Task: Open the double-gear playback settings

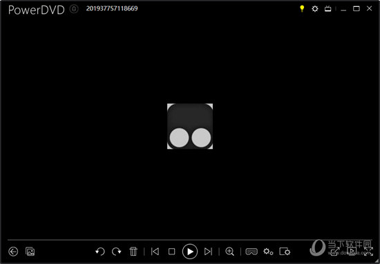Action: 268,252
